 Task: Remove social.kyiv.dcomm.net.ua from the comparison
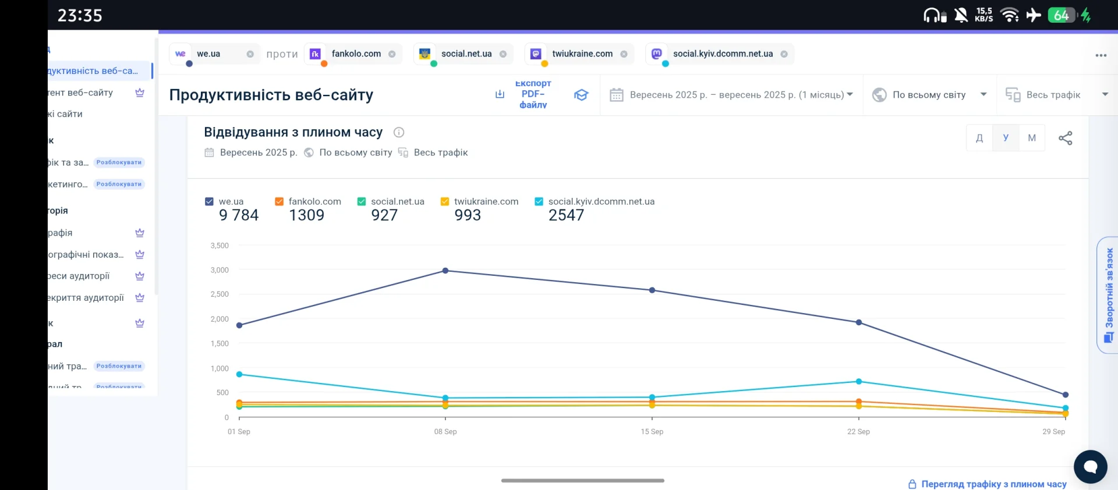point(784,54)
